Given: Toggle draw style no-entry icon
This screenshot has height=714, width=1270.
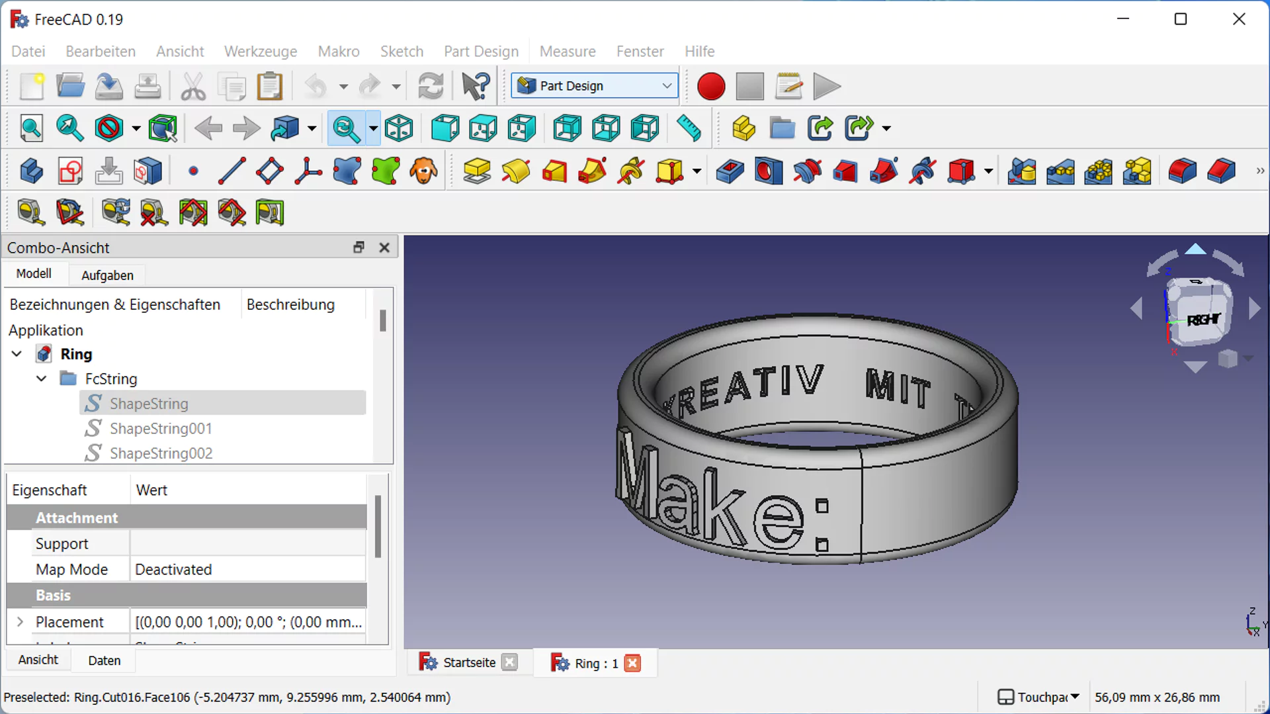Looking at the screenshot, I should 109,128.
